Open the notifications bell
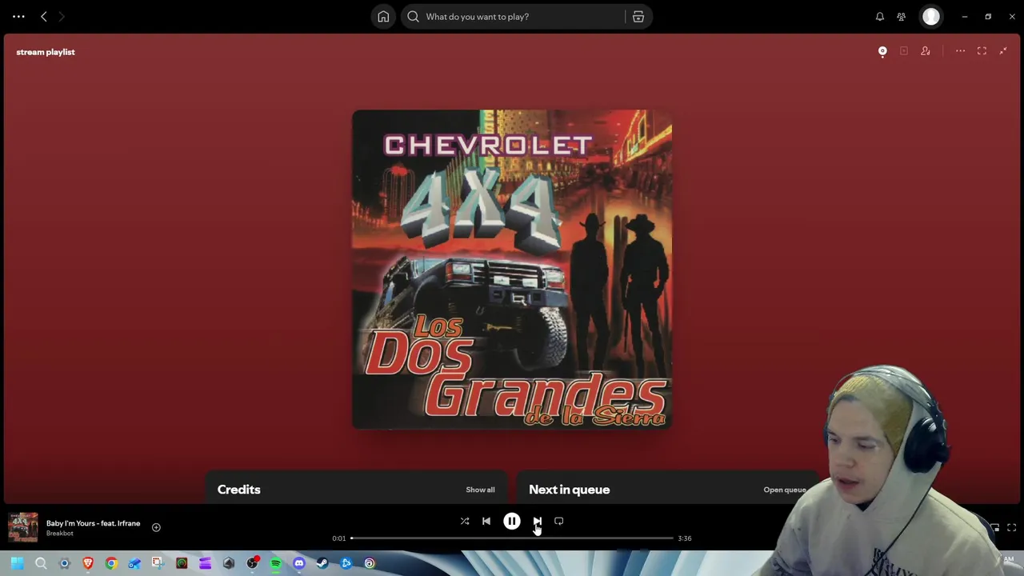Screen dimensions: 1024x576 [x=880, y=16]
